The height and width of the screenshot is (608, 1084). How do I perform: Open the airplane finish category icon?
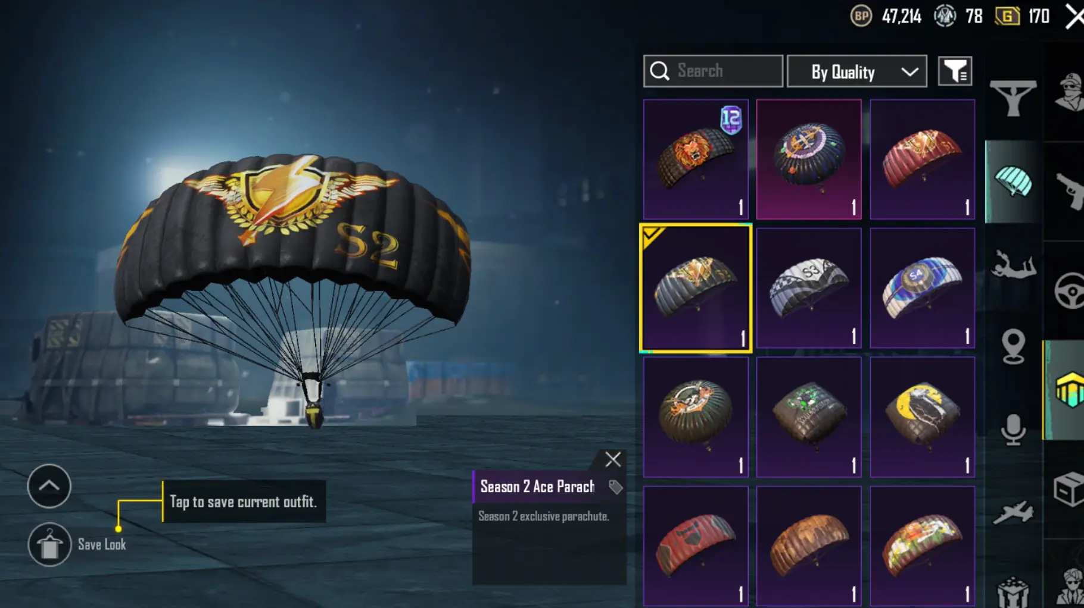[x=1013, y=512]
